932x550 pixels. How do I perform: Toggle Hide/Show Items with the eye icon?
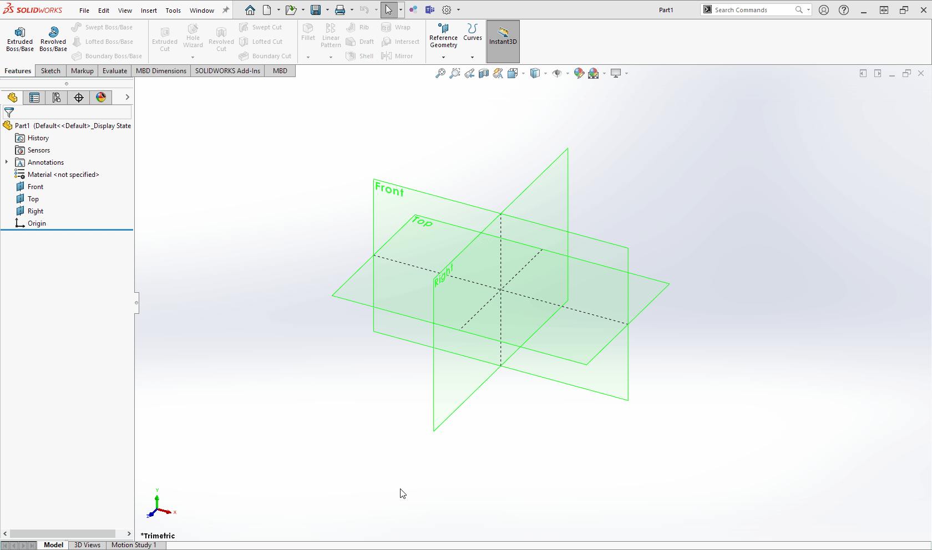(558, 73)
